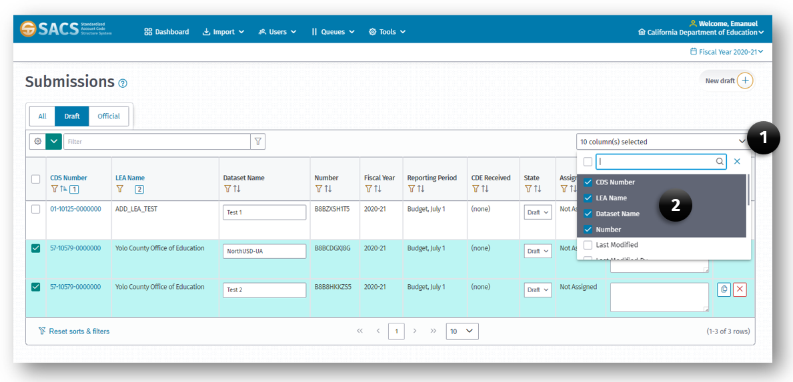Image resolution: width=793 pixels, height=382 pixels.
Task: Click the filter funnel icon beside Filter box
Action: tap(257, 141)
